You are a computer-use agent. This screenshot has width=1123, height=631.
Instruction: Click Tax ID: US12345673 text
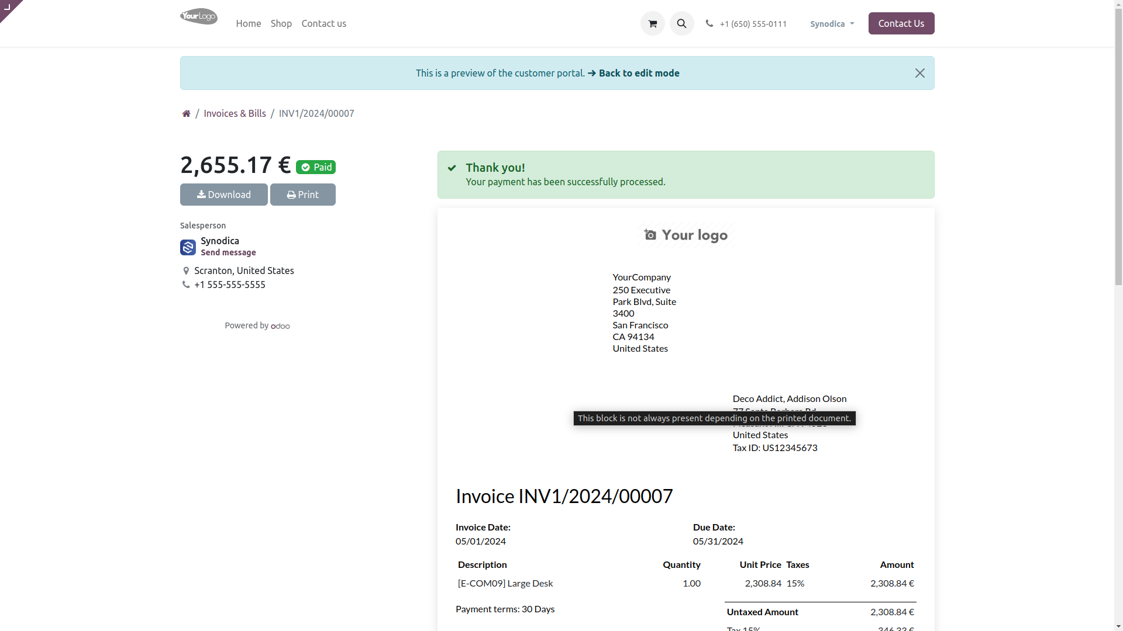[774, 448]
